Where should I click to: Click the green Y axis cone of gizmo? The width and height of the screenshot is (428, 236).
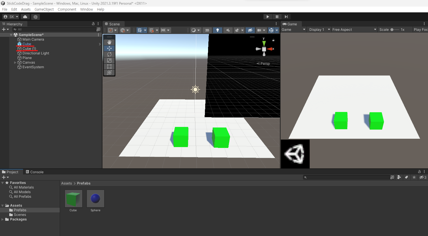point(264,43)
